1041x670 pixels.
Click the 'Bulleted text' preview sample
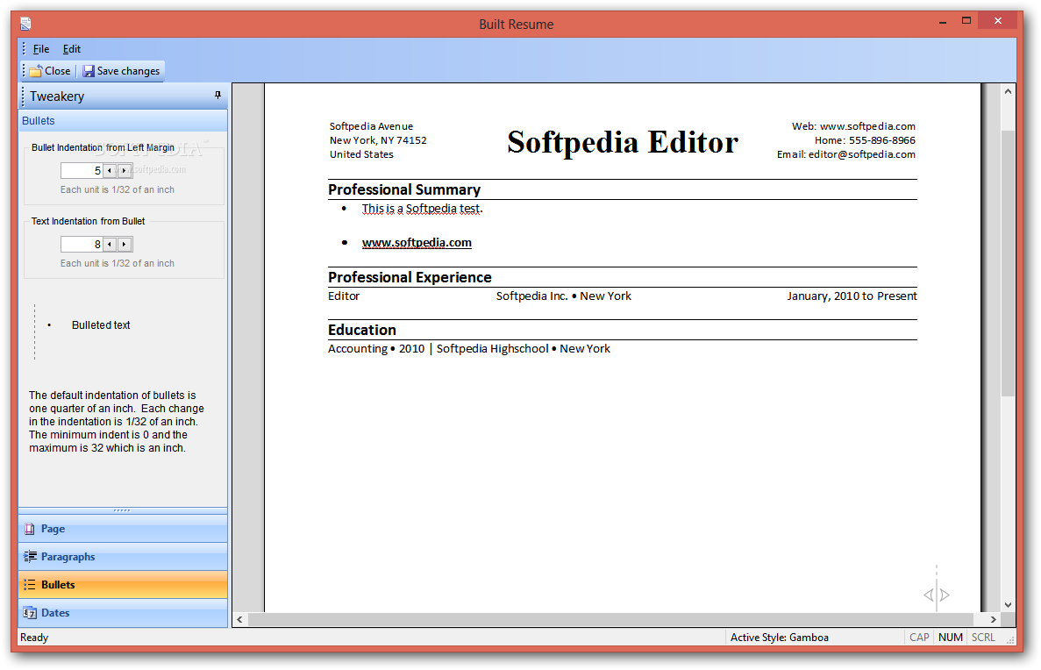pos(101,325)
